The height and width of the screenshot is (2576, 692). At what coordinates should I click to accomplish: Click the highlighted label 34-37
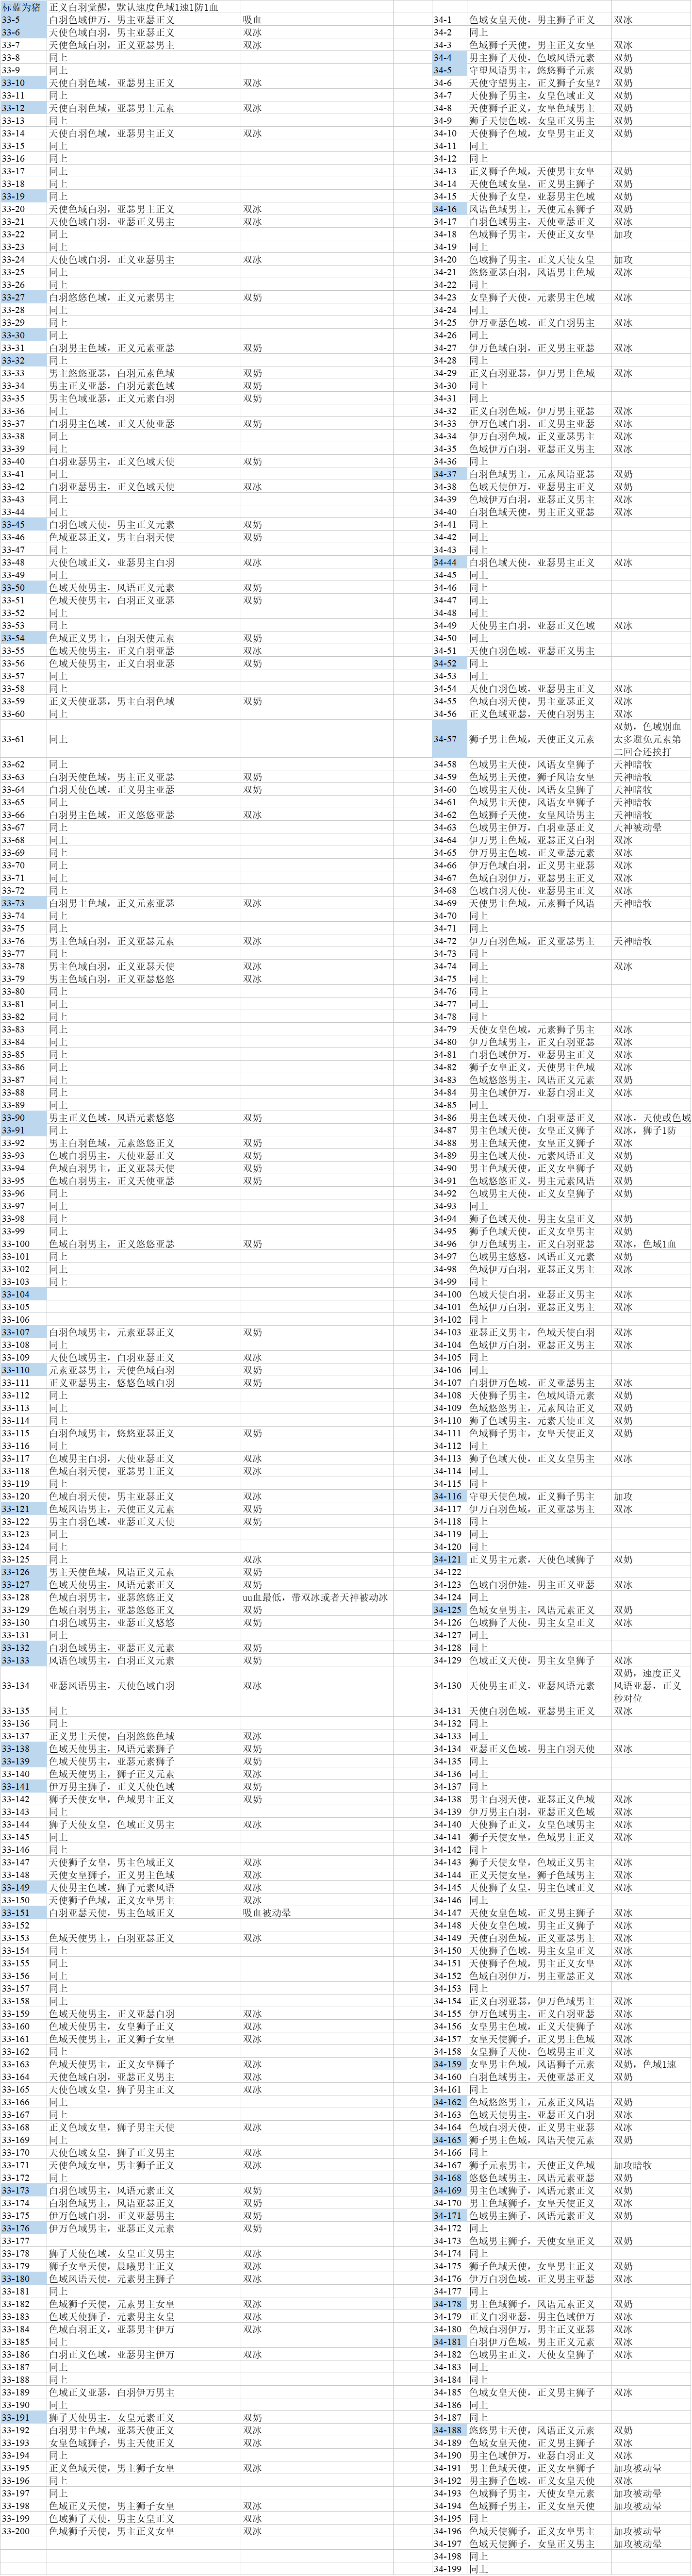(x=449, y=474)
